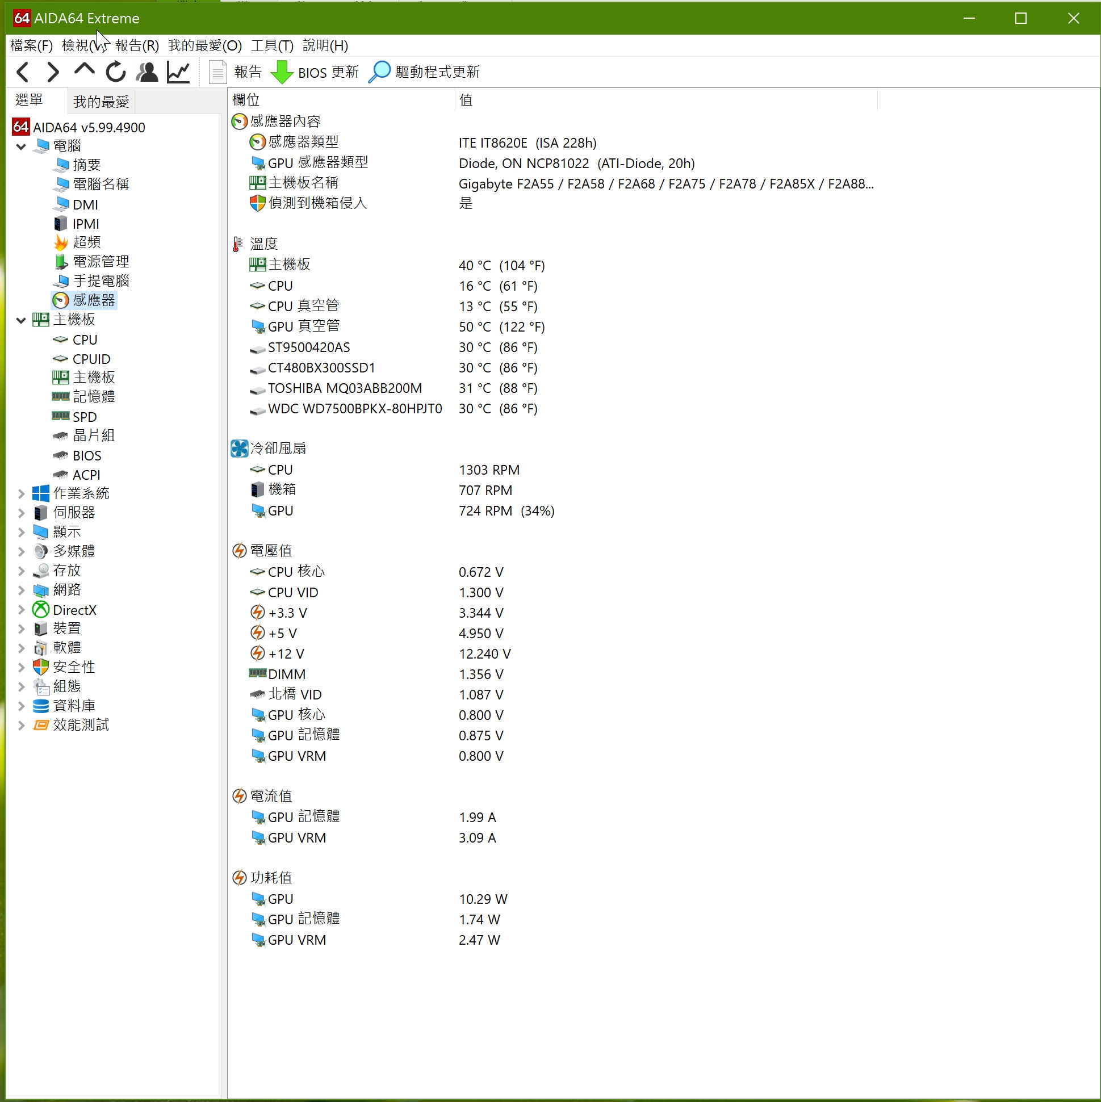Open the user silhouette toolbar icon

coord(147,72)
